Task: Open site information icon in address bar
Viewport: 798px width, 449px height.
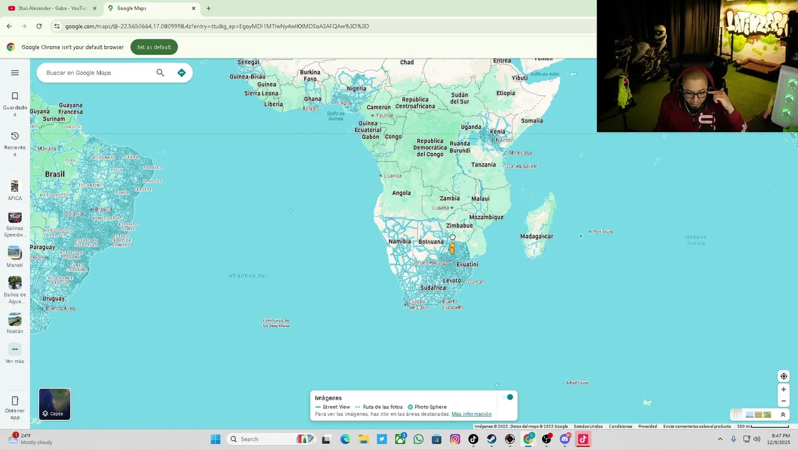Action: click(57, 26)
